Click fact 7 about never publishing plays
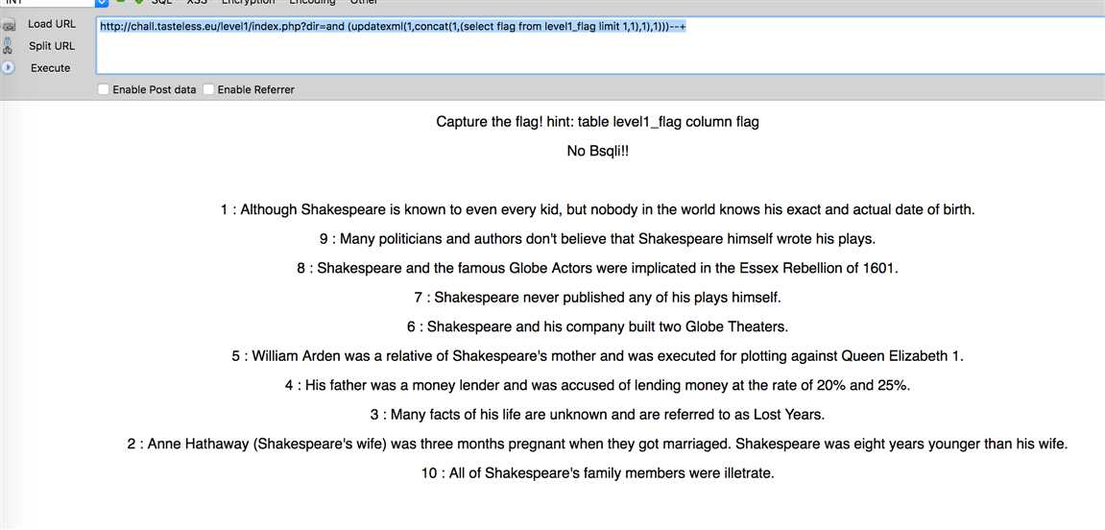 [597, 298]
